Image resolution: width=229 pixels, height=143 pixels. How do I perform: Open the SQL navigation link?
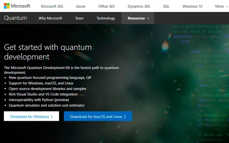tap(166, 6)
